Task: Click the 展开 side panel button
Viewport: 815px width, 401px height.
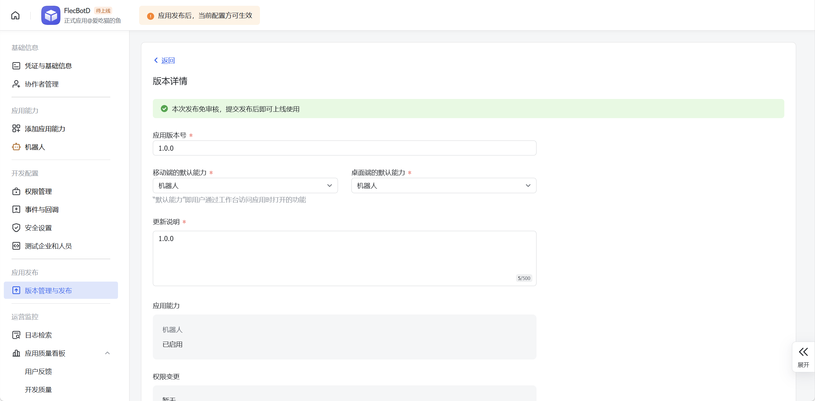Action: click(x=803, y=357)
